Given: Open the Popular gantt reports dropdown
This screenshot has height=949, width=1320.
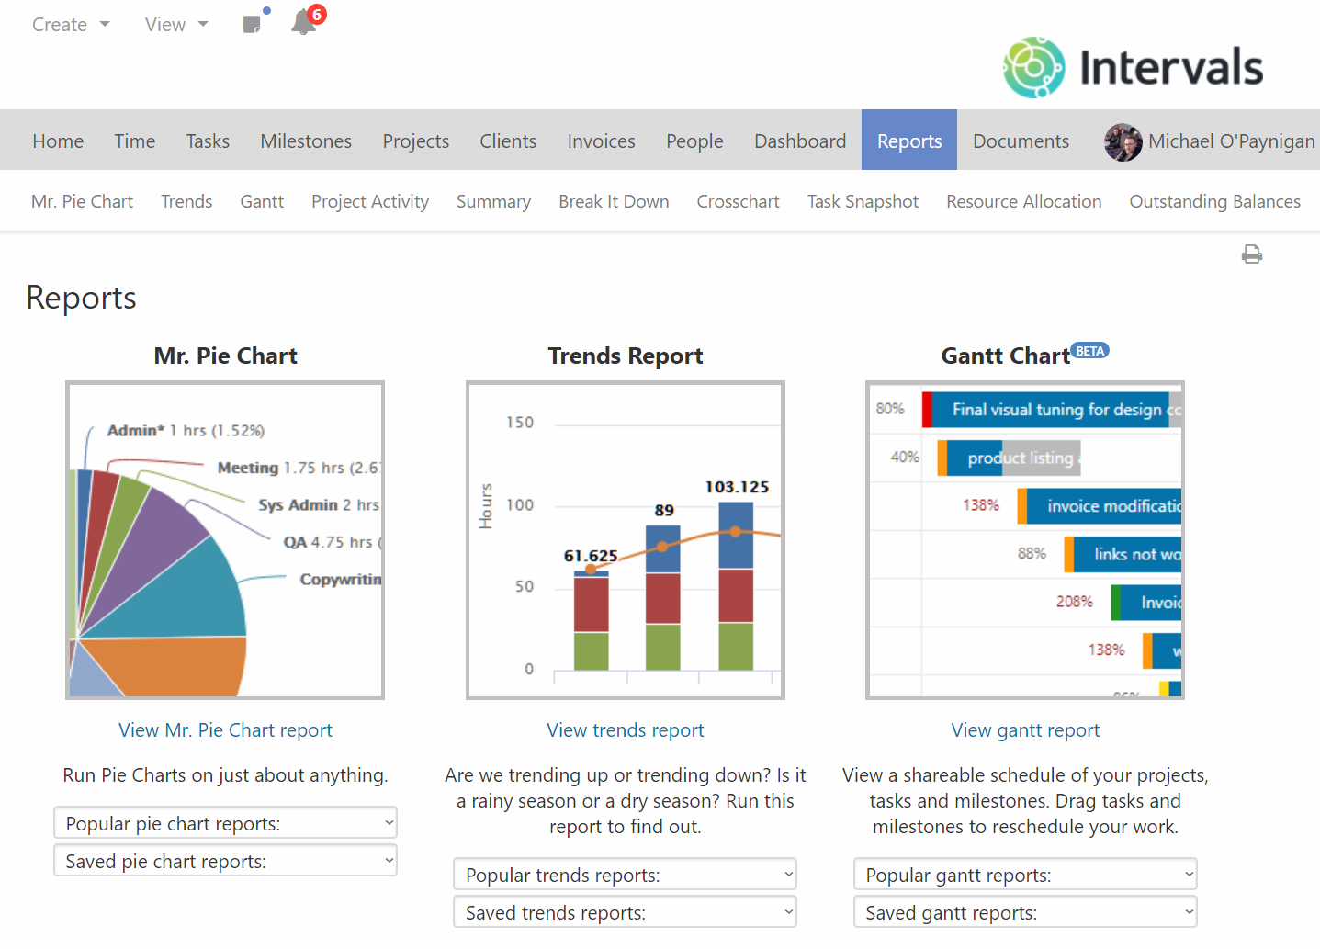Looking at the screenshot, I should (1025, 874).
